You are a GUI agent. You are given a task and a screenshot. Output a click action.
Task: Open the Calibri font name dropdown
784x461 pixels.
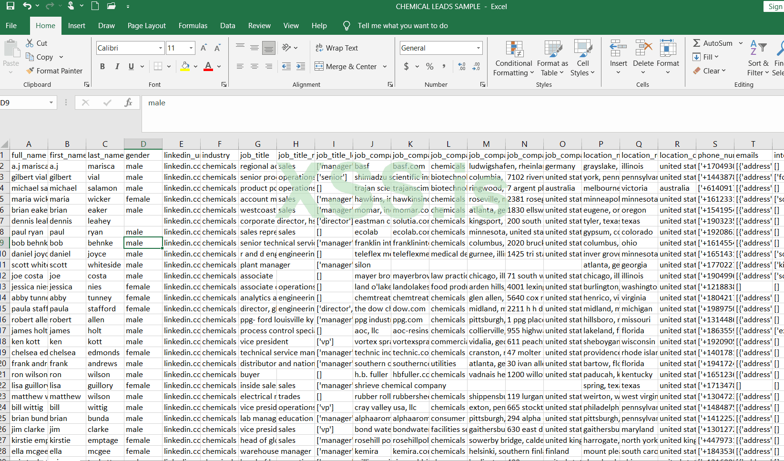[161, 48]
